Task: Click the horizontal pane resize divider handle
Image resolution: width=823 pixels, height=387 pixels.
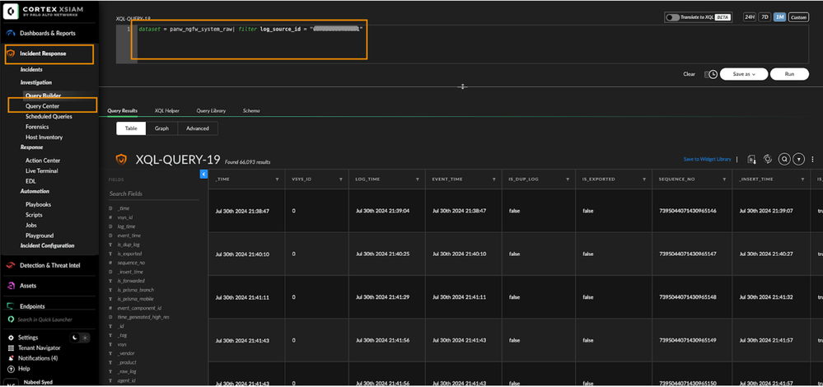Action: click(462, 86)
